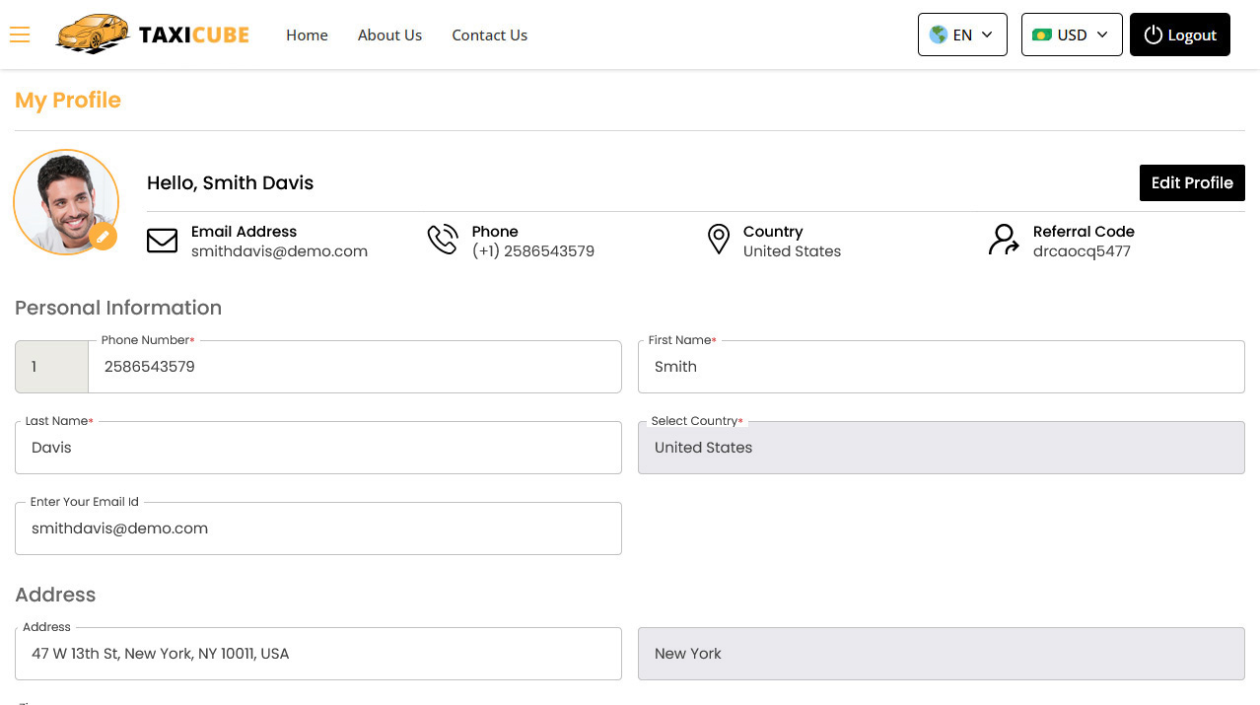Select the Enter Your Email Id field

(317, 529)
